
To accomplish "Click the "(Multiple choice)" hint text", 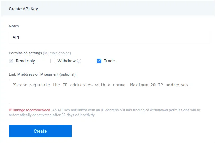I will coord(57,53).
